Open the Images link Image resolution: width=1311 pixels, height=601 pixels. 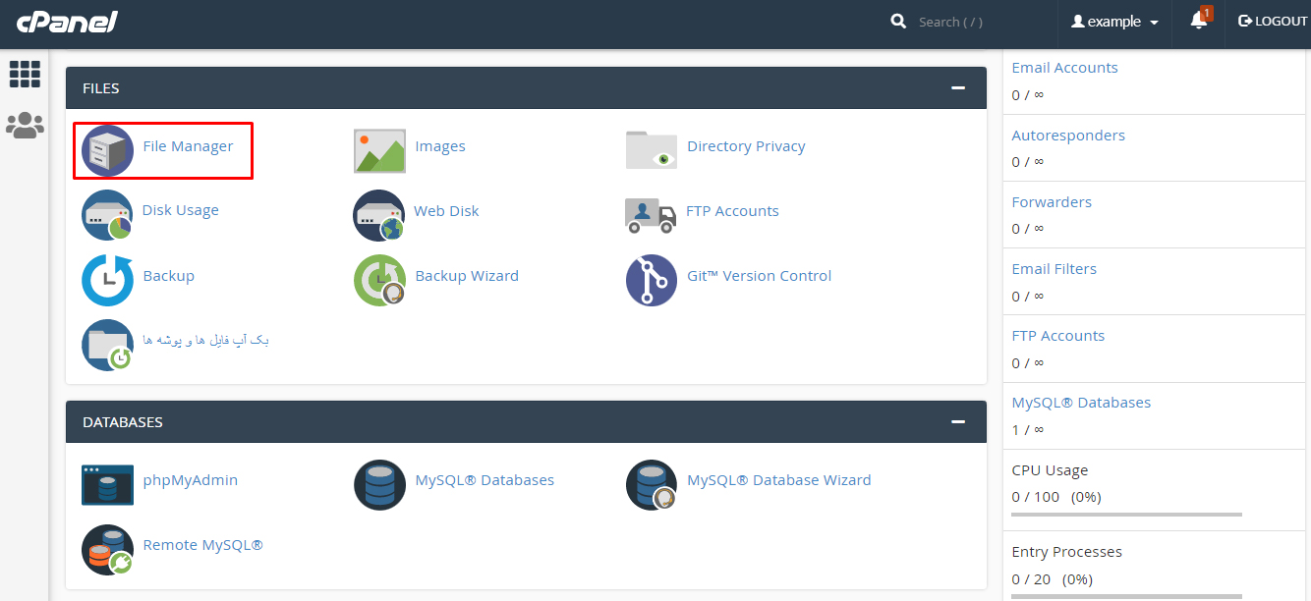tap(440, 146)
